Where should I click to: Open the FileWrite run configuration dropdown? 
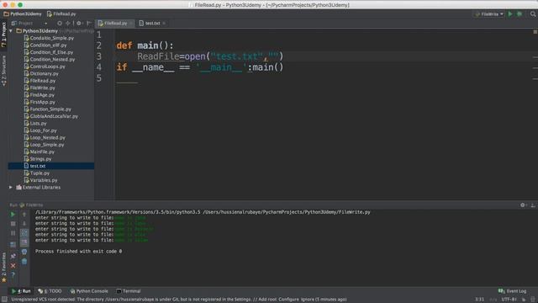pos(489,14)
